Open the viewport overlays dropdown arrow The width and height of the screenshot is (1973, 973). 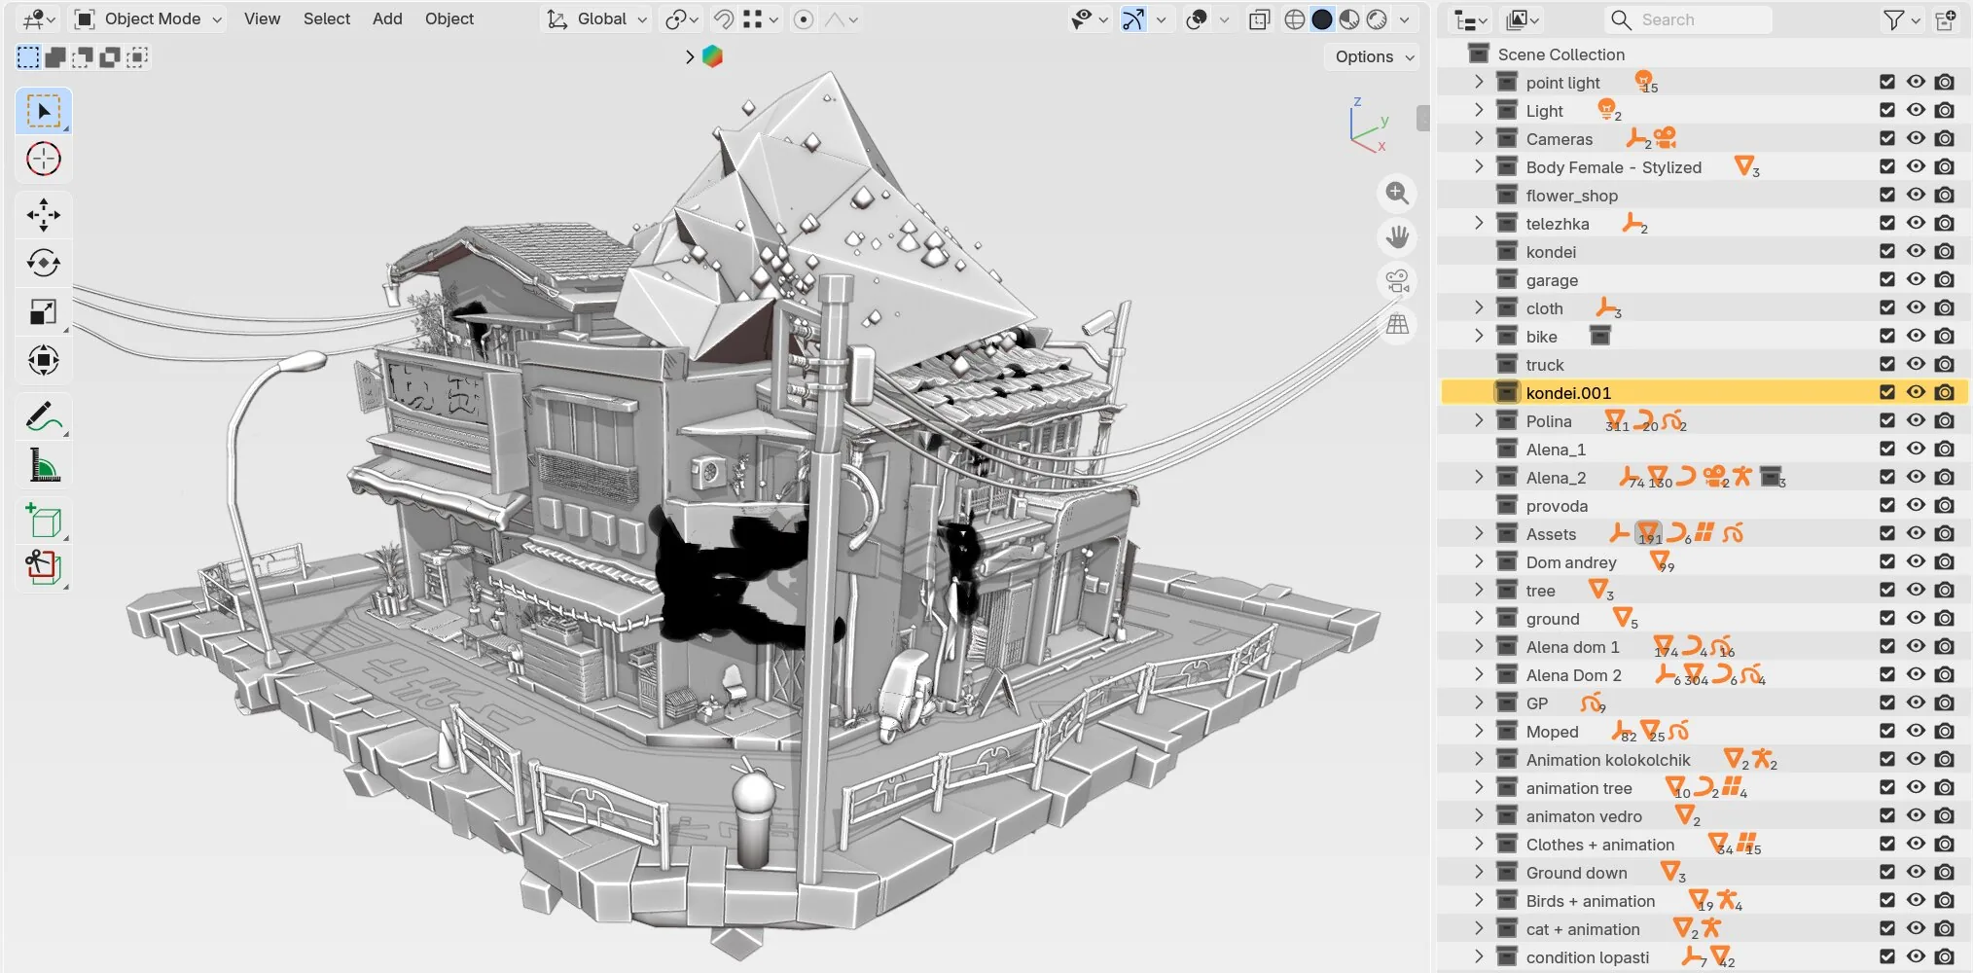(1224, 19)
